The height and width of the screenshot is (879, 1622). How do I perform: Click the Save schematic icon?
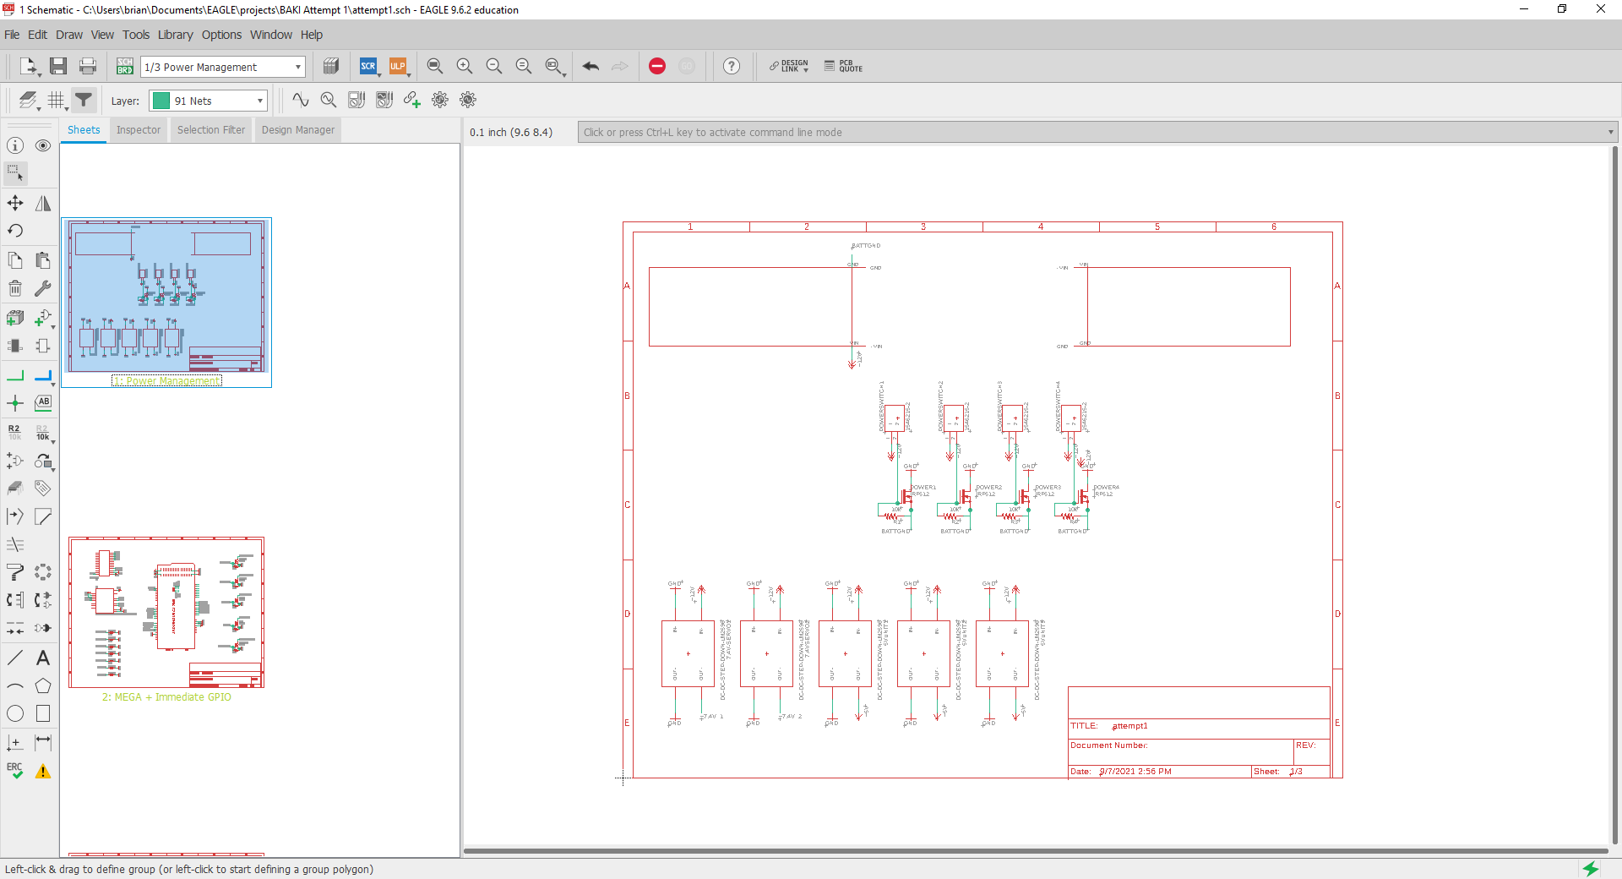click(58, 67)
